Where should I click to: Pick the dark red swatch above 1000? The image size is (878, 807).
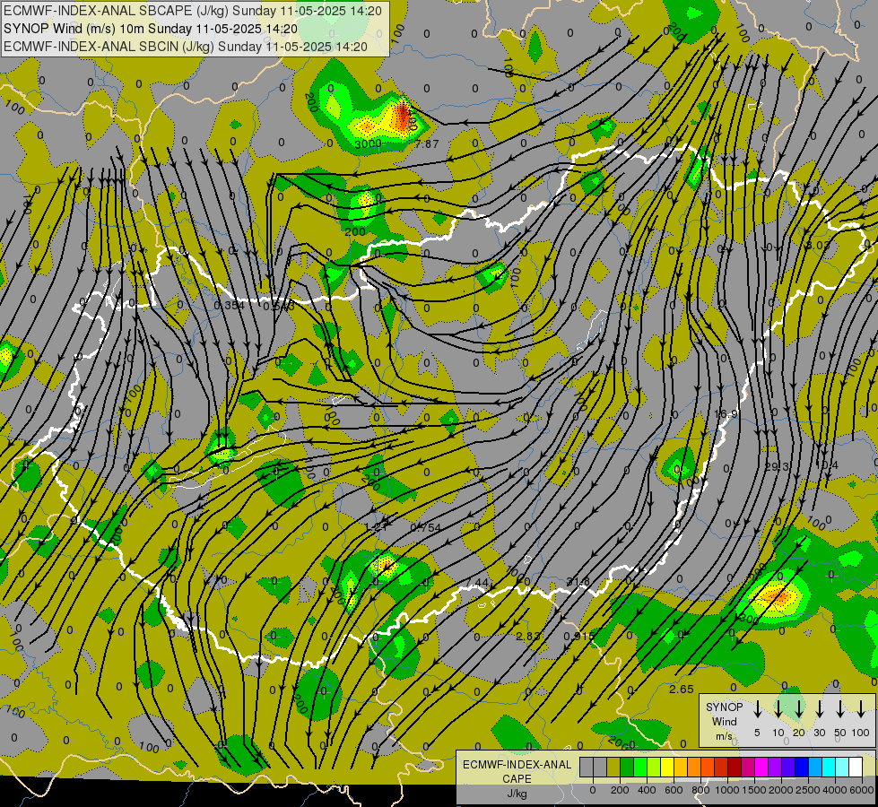click(x=735, y=767)
